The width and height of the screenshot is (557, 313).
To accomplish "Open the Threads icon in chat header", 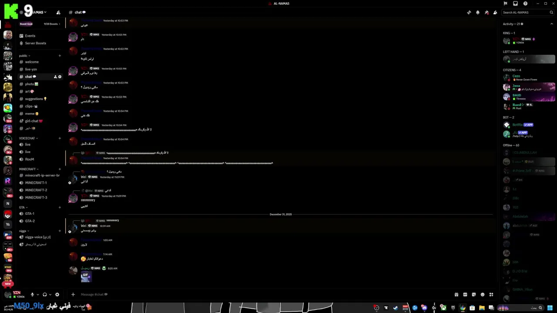I will (469, 12).
